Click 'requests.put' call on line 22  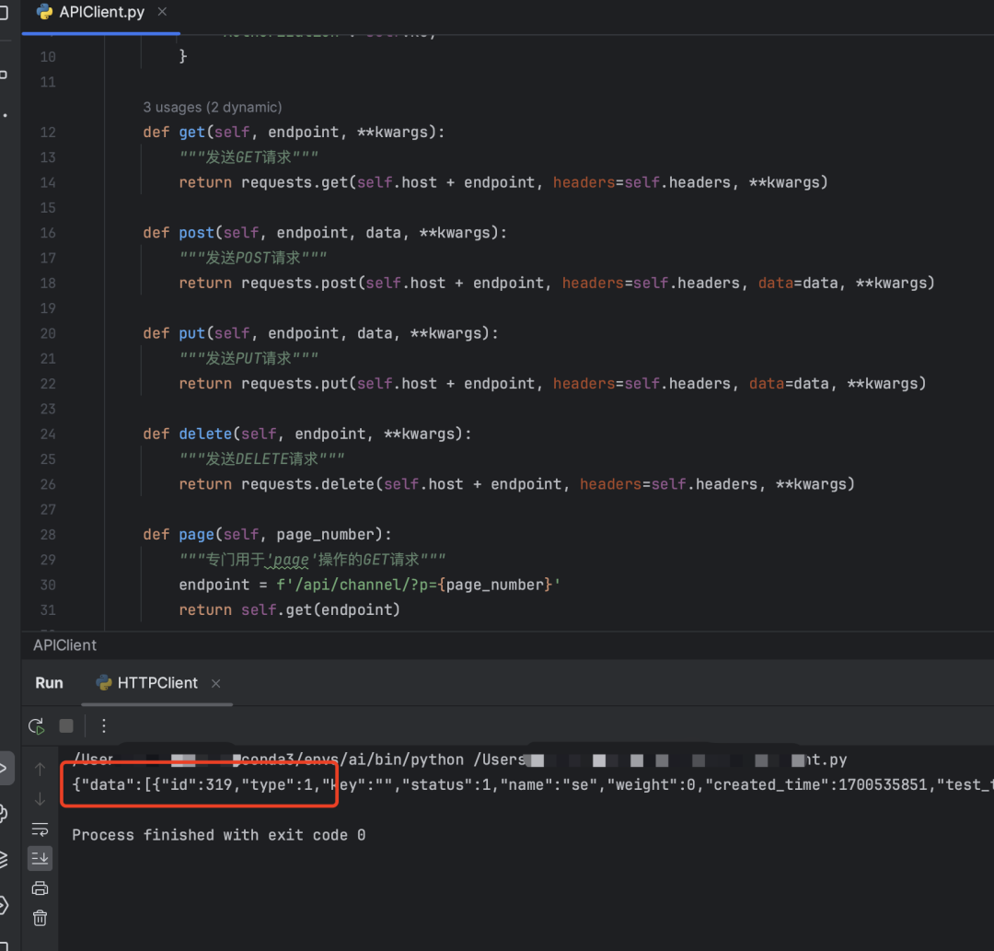[x=293, y=384]
